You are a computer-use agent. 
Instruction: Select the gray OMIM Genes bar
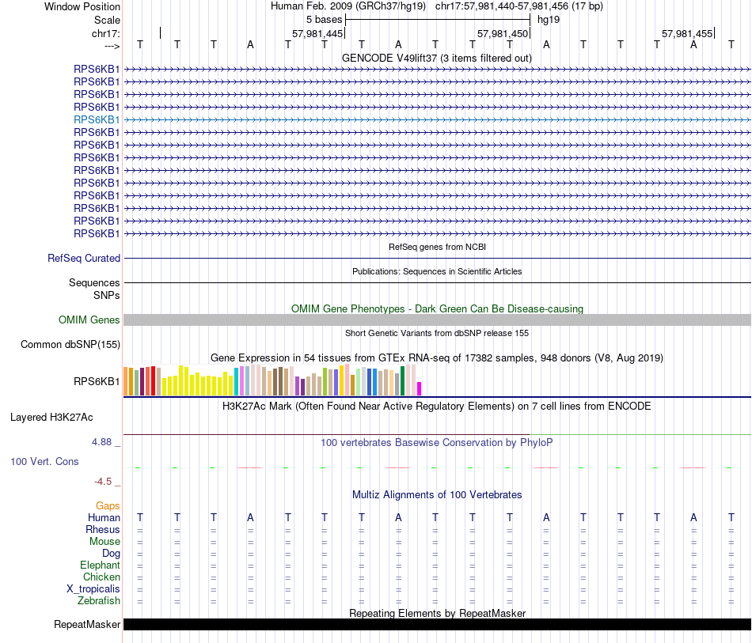tap(437, 320)
